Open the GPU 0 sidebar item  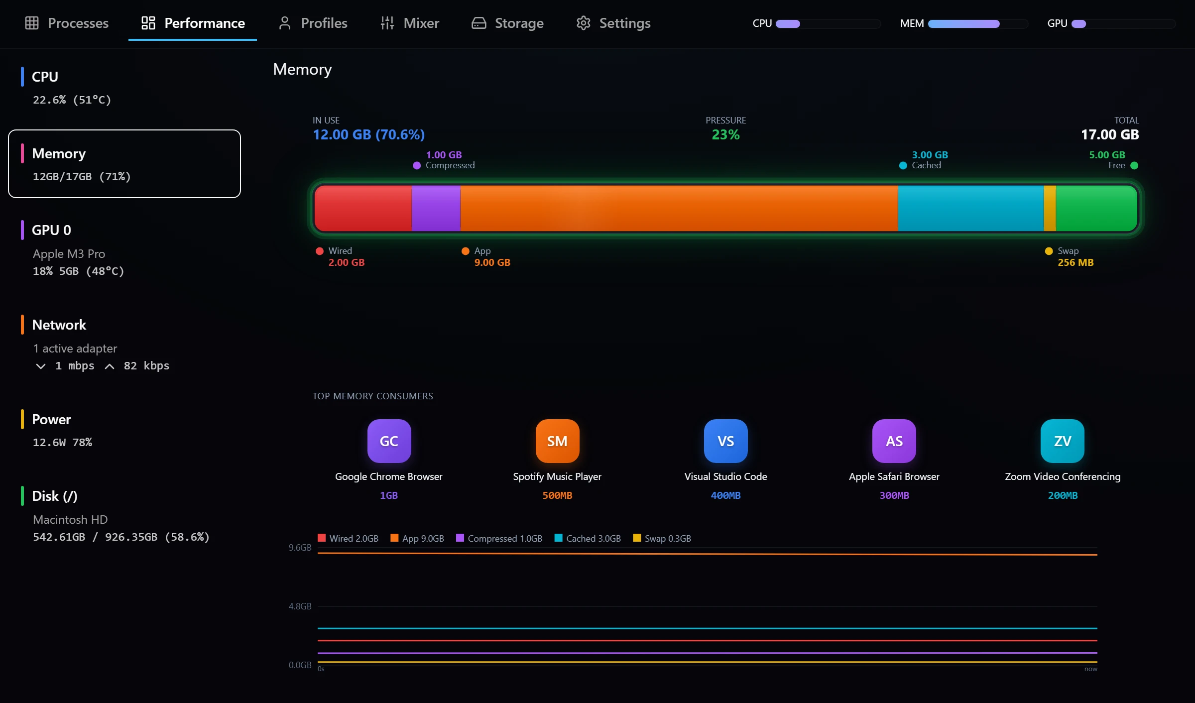pyautogui.click(x=124, y=249)
